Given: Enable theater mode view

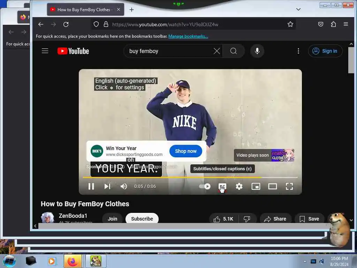Looking at the screenshot, I should pos(273,186).
